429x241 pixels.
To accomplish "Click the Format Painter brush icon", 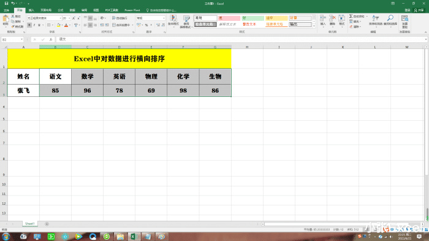I will 13,26.
